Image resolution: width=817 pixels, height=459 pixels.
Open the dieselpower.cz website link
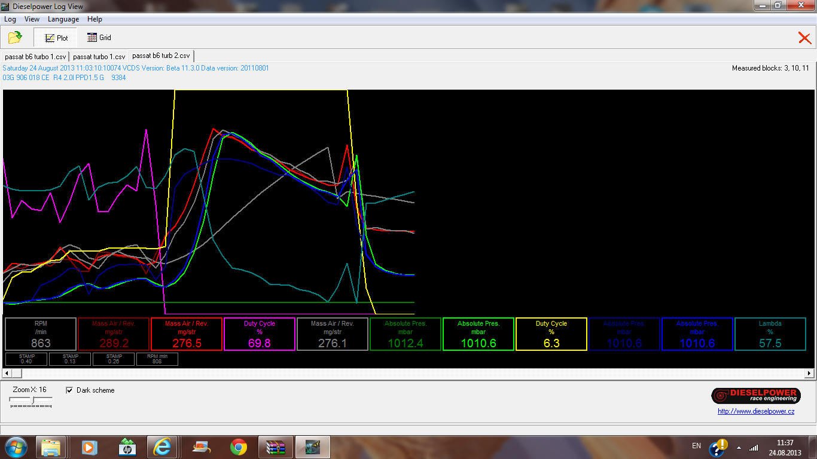tap(756, 411)
